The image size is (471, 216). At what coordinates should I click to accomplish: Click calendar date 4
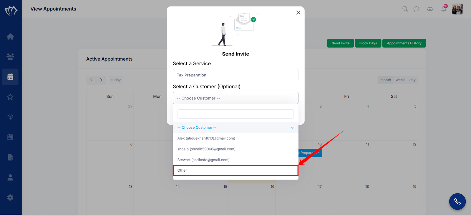coord(368,106)
